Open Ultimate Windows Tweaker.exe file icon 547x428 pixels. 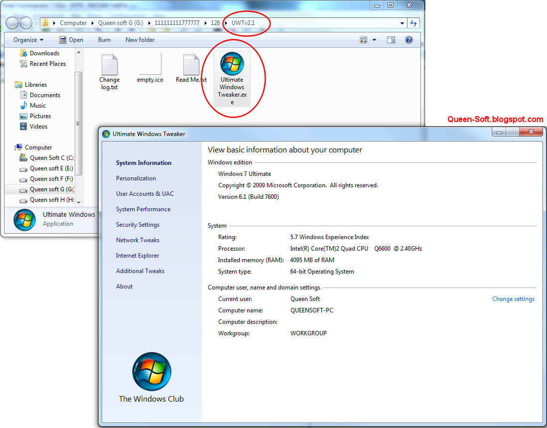pyautogui.click(x=232, y=64)
